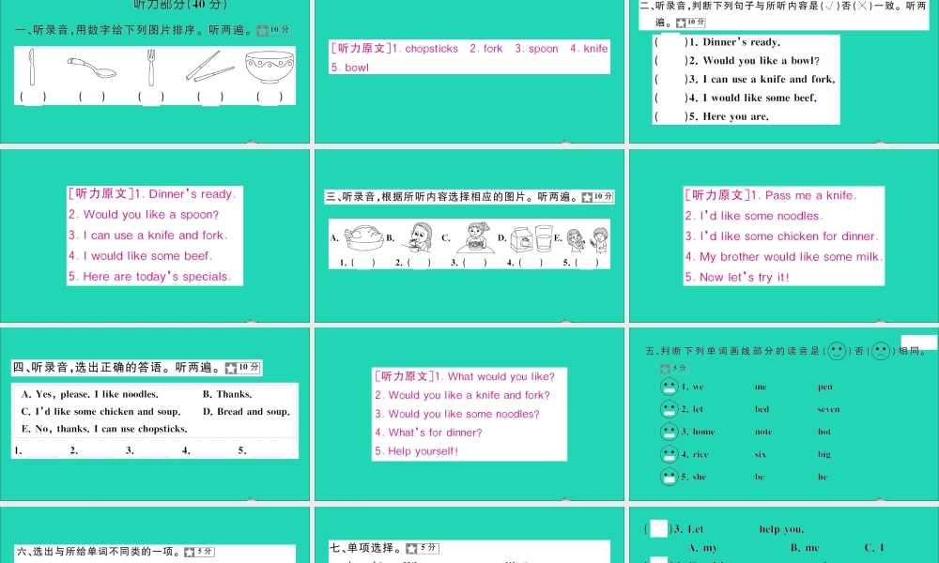Select picture D with milk carton and glass
This screenshot has width=939, height=563.
click(x=531, y=238)
